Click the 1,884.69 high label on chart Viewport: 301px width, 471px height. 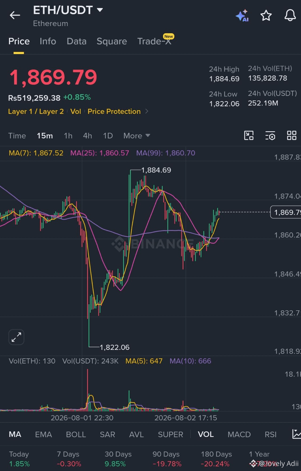tap(156, 170)
